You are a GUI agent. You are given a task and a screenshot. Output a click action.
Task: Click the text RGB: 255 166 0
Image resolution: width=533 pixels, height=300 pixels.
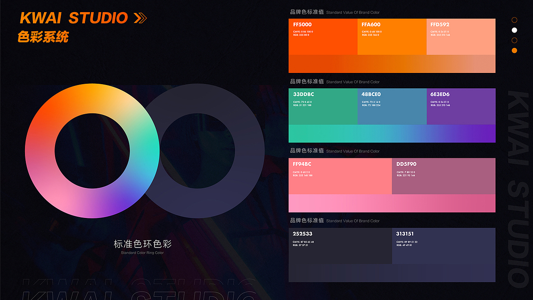tap(370, 35)
